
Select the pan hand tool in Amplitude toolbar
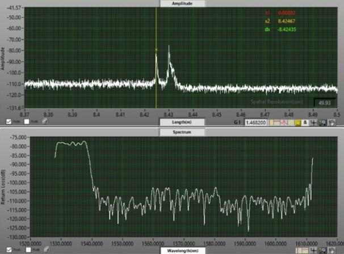tap(332, 122)
